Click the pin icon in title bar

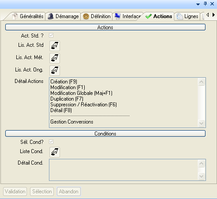coord(205,4)
